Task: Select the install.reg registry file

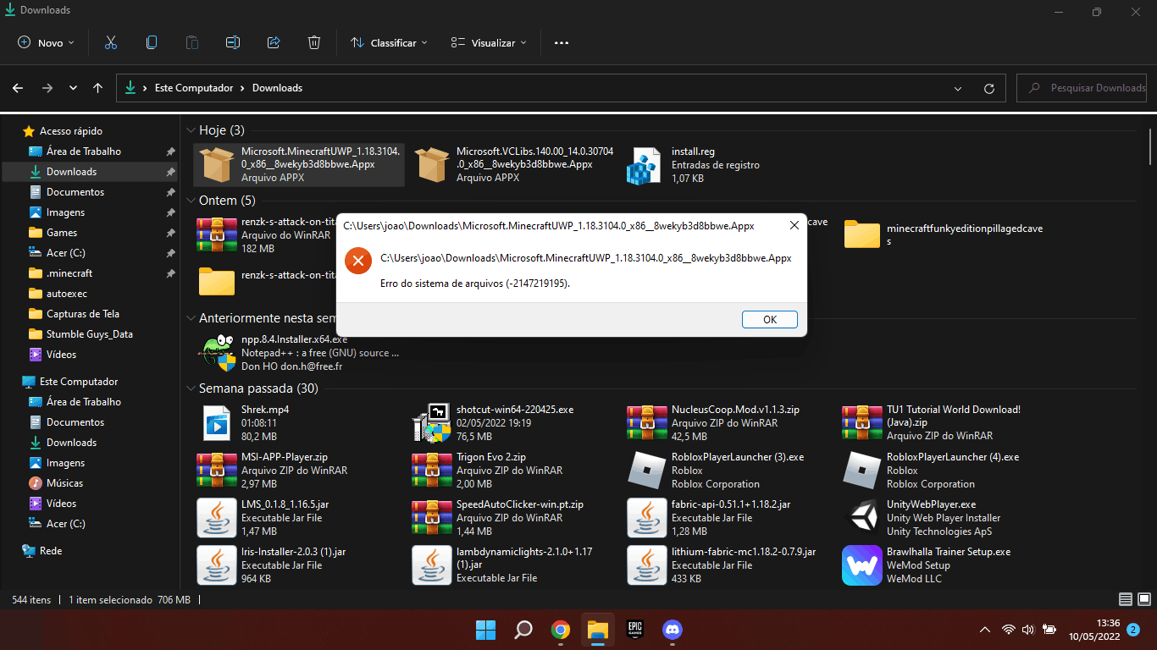Action: point(694,164)
